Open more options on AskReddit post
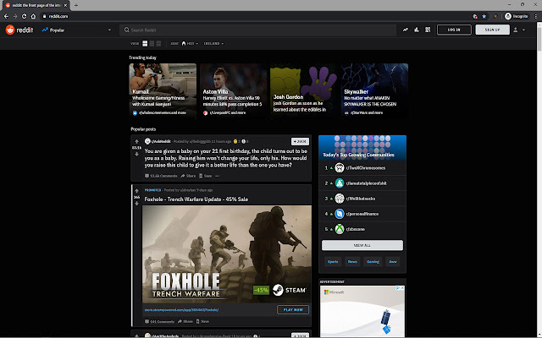Image resolution: width=542 pixels, height=338 pixels. (217, 176)
